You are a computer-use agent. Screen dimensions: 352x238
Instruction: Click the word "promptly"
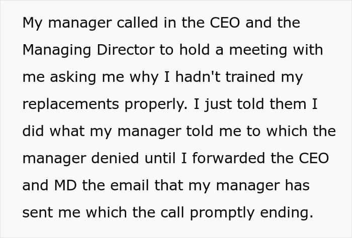[x=222, y=213]
